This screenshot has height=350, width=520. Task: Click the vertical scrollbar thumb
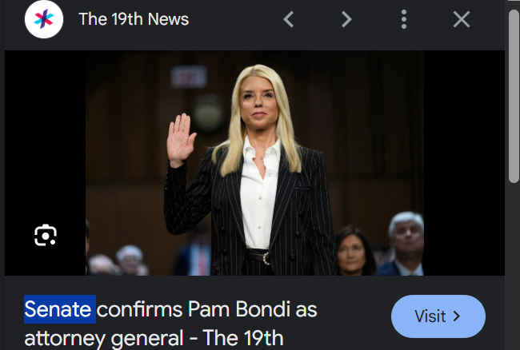[x=514, y=96]
